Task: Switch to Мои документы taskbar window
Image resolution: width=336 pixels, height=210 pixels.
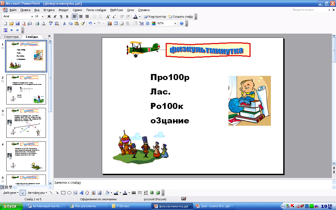Action: (x=88, y=206)
